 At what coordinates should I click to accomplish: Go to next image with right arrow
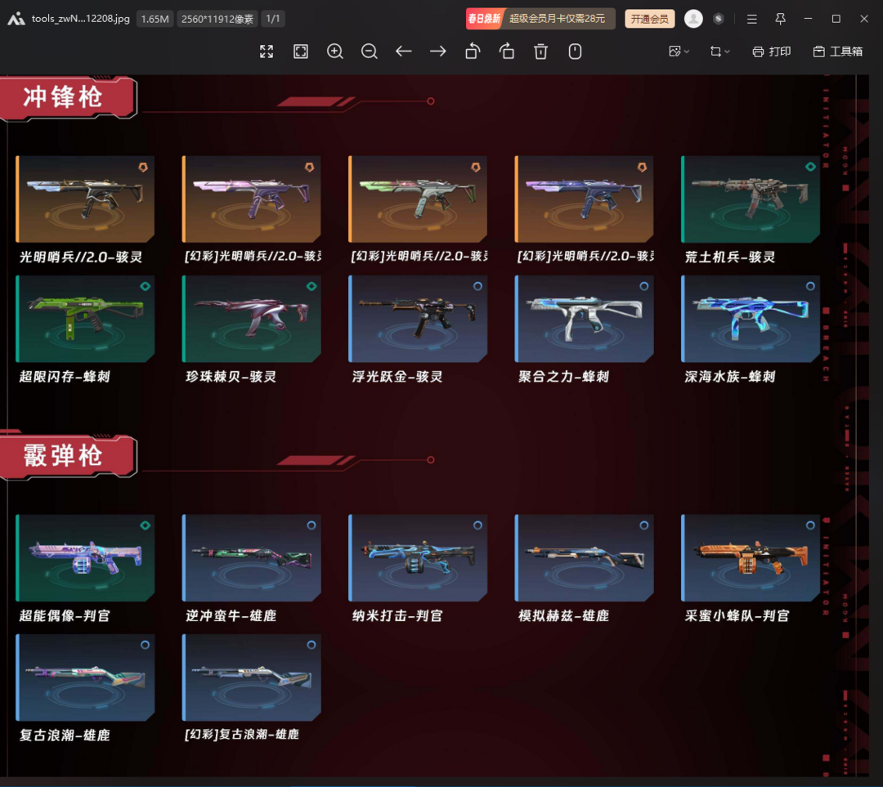coord(438,51)
